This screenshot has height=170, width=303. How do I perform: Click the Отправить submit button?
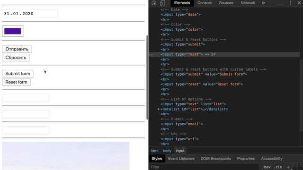17,49
